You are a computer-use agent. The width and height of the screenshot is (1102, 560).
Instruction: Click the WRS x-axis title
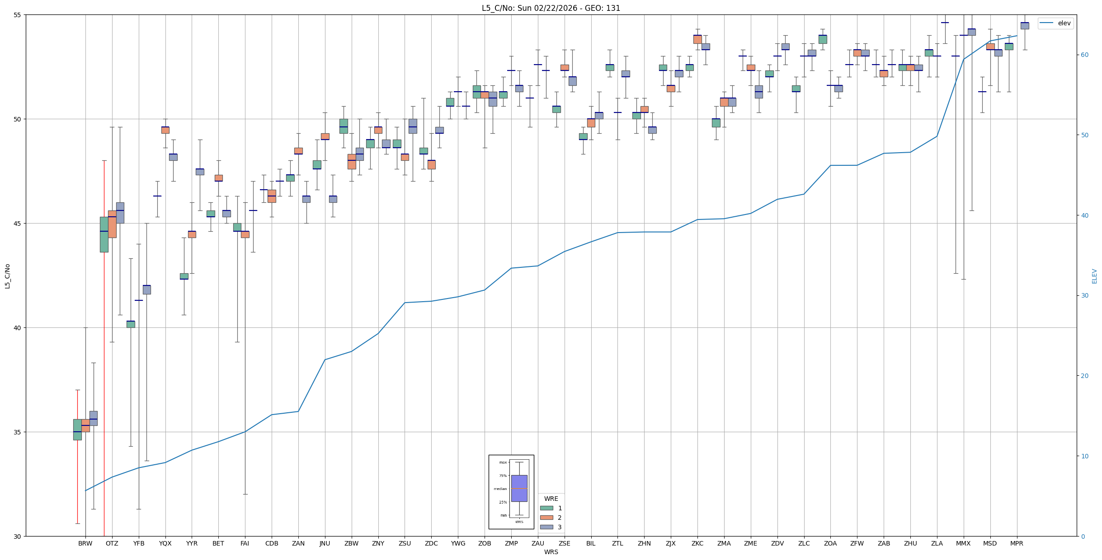click(551, 552)
